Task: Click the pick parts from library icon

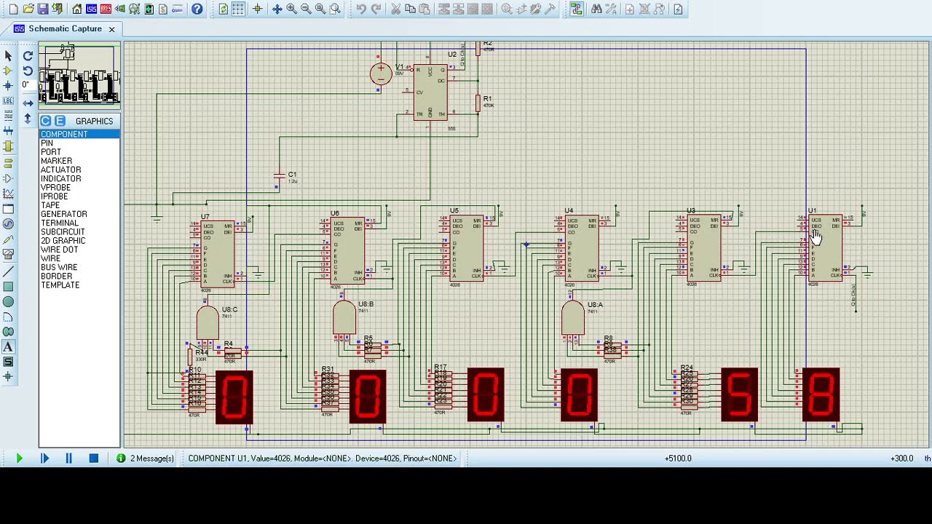Action: (507, 9)
